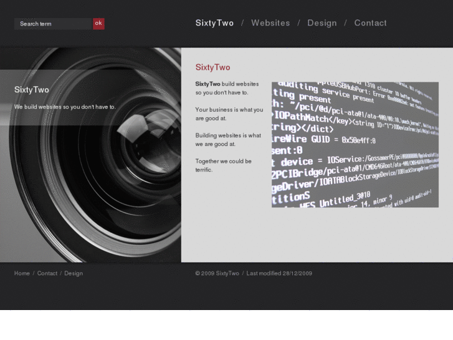Go to the Websites navigation item

coord(270,23)
